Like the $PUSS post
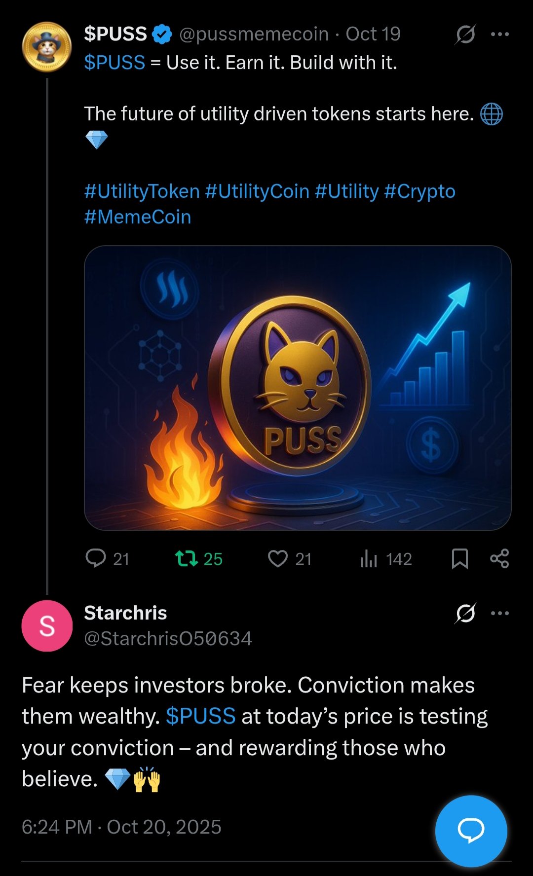Screen dimensions: 533x876 (278, 558)
